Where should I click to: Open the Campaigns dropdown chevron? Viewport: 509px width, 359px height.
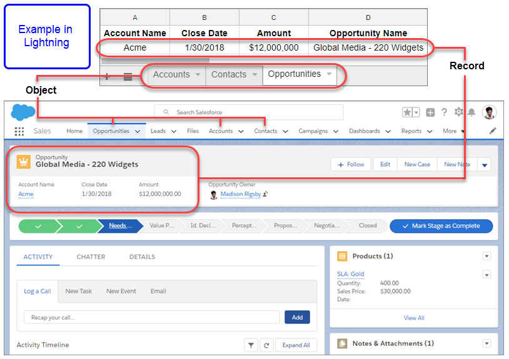336,131
